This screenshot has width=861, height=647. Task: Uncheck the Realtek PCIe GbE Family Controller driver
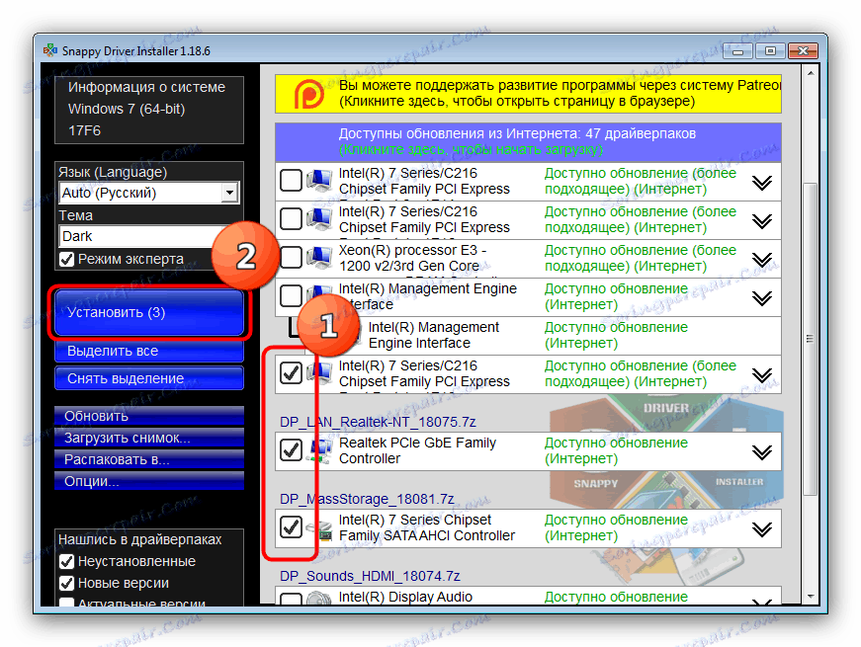tap(291, 449)
